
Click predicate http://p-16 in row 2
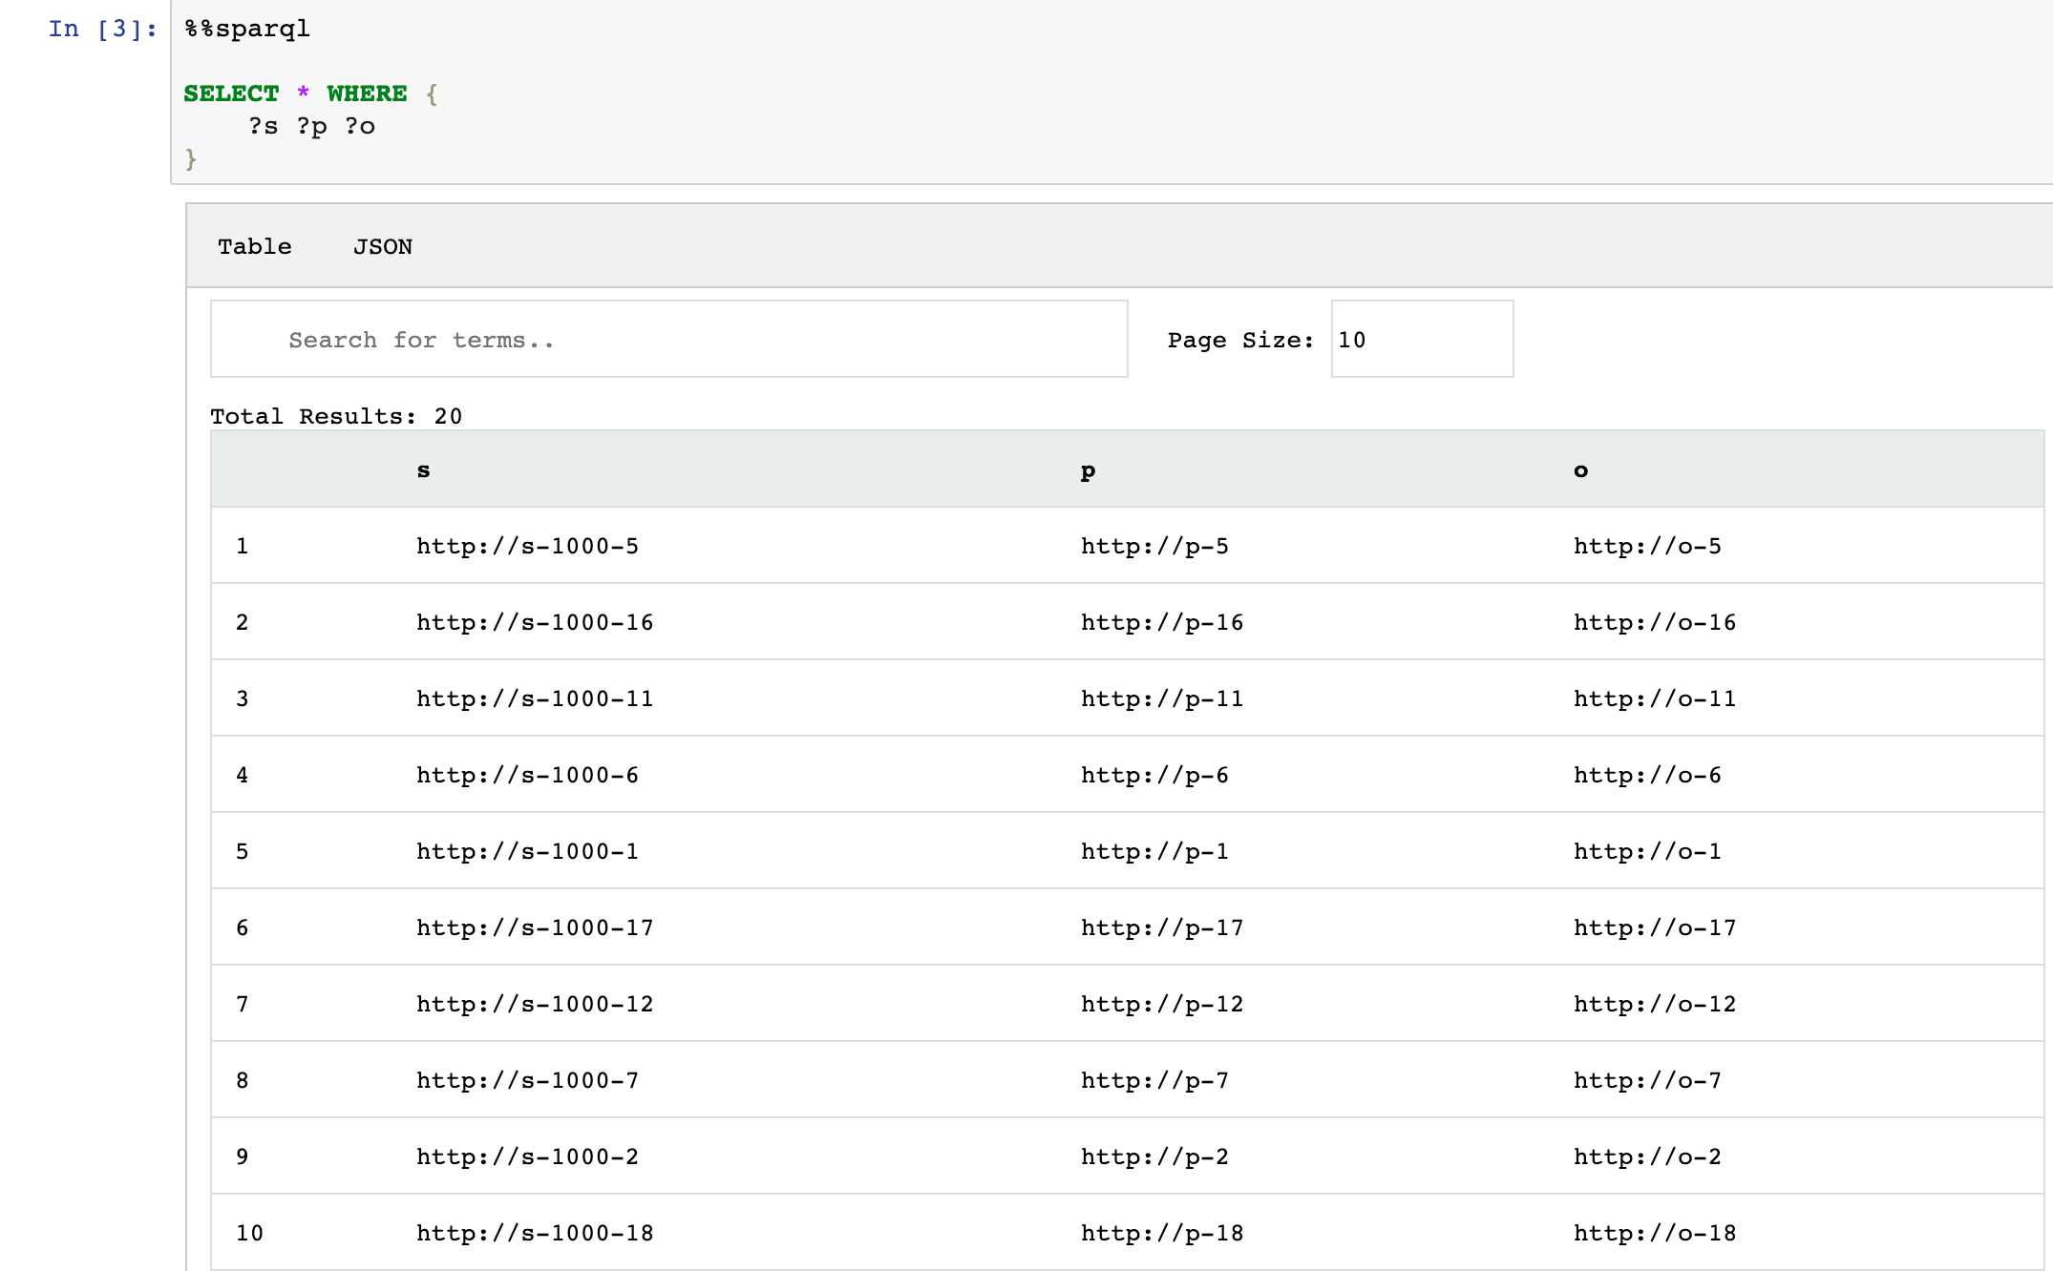(1161, 622)
